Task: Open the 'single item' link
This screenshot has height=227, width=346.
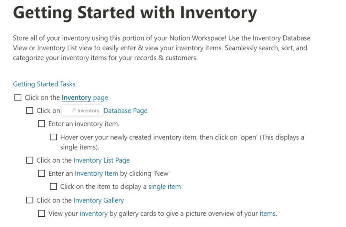Action: 164,187
